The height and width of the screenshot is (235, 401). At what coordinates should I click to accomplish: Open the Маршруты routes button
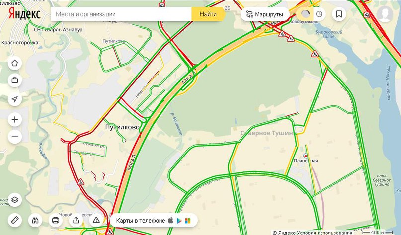tap(265, 14)
